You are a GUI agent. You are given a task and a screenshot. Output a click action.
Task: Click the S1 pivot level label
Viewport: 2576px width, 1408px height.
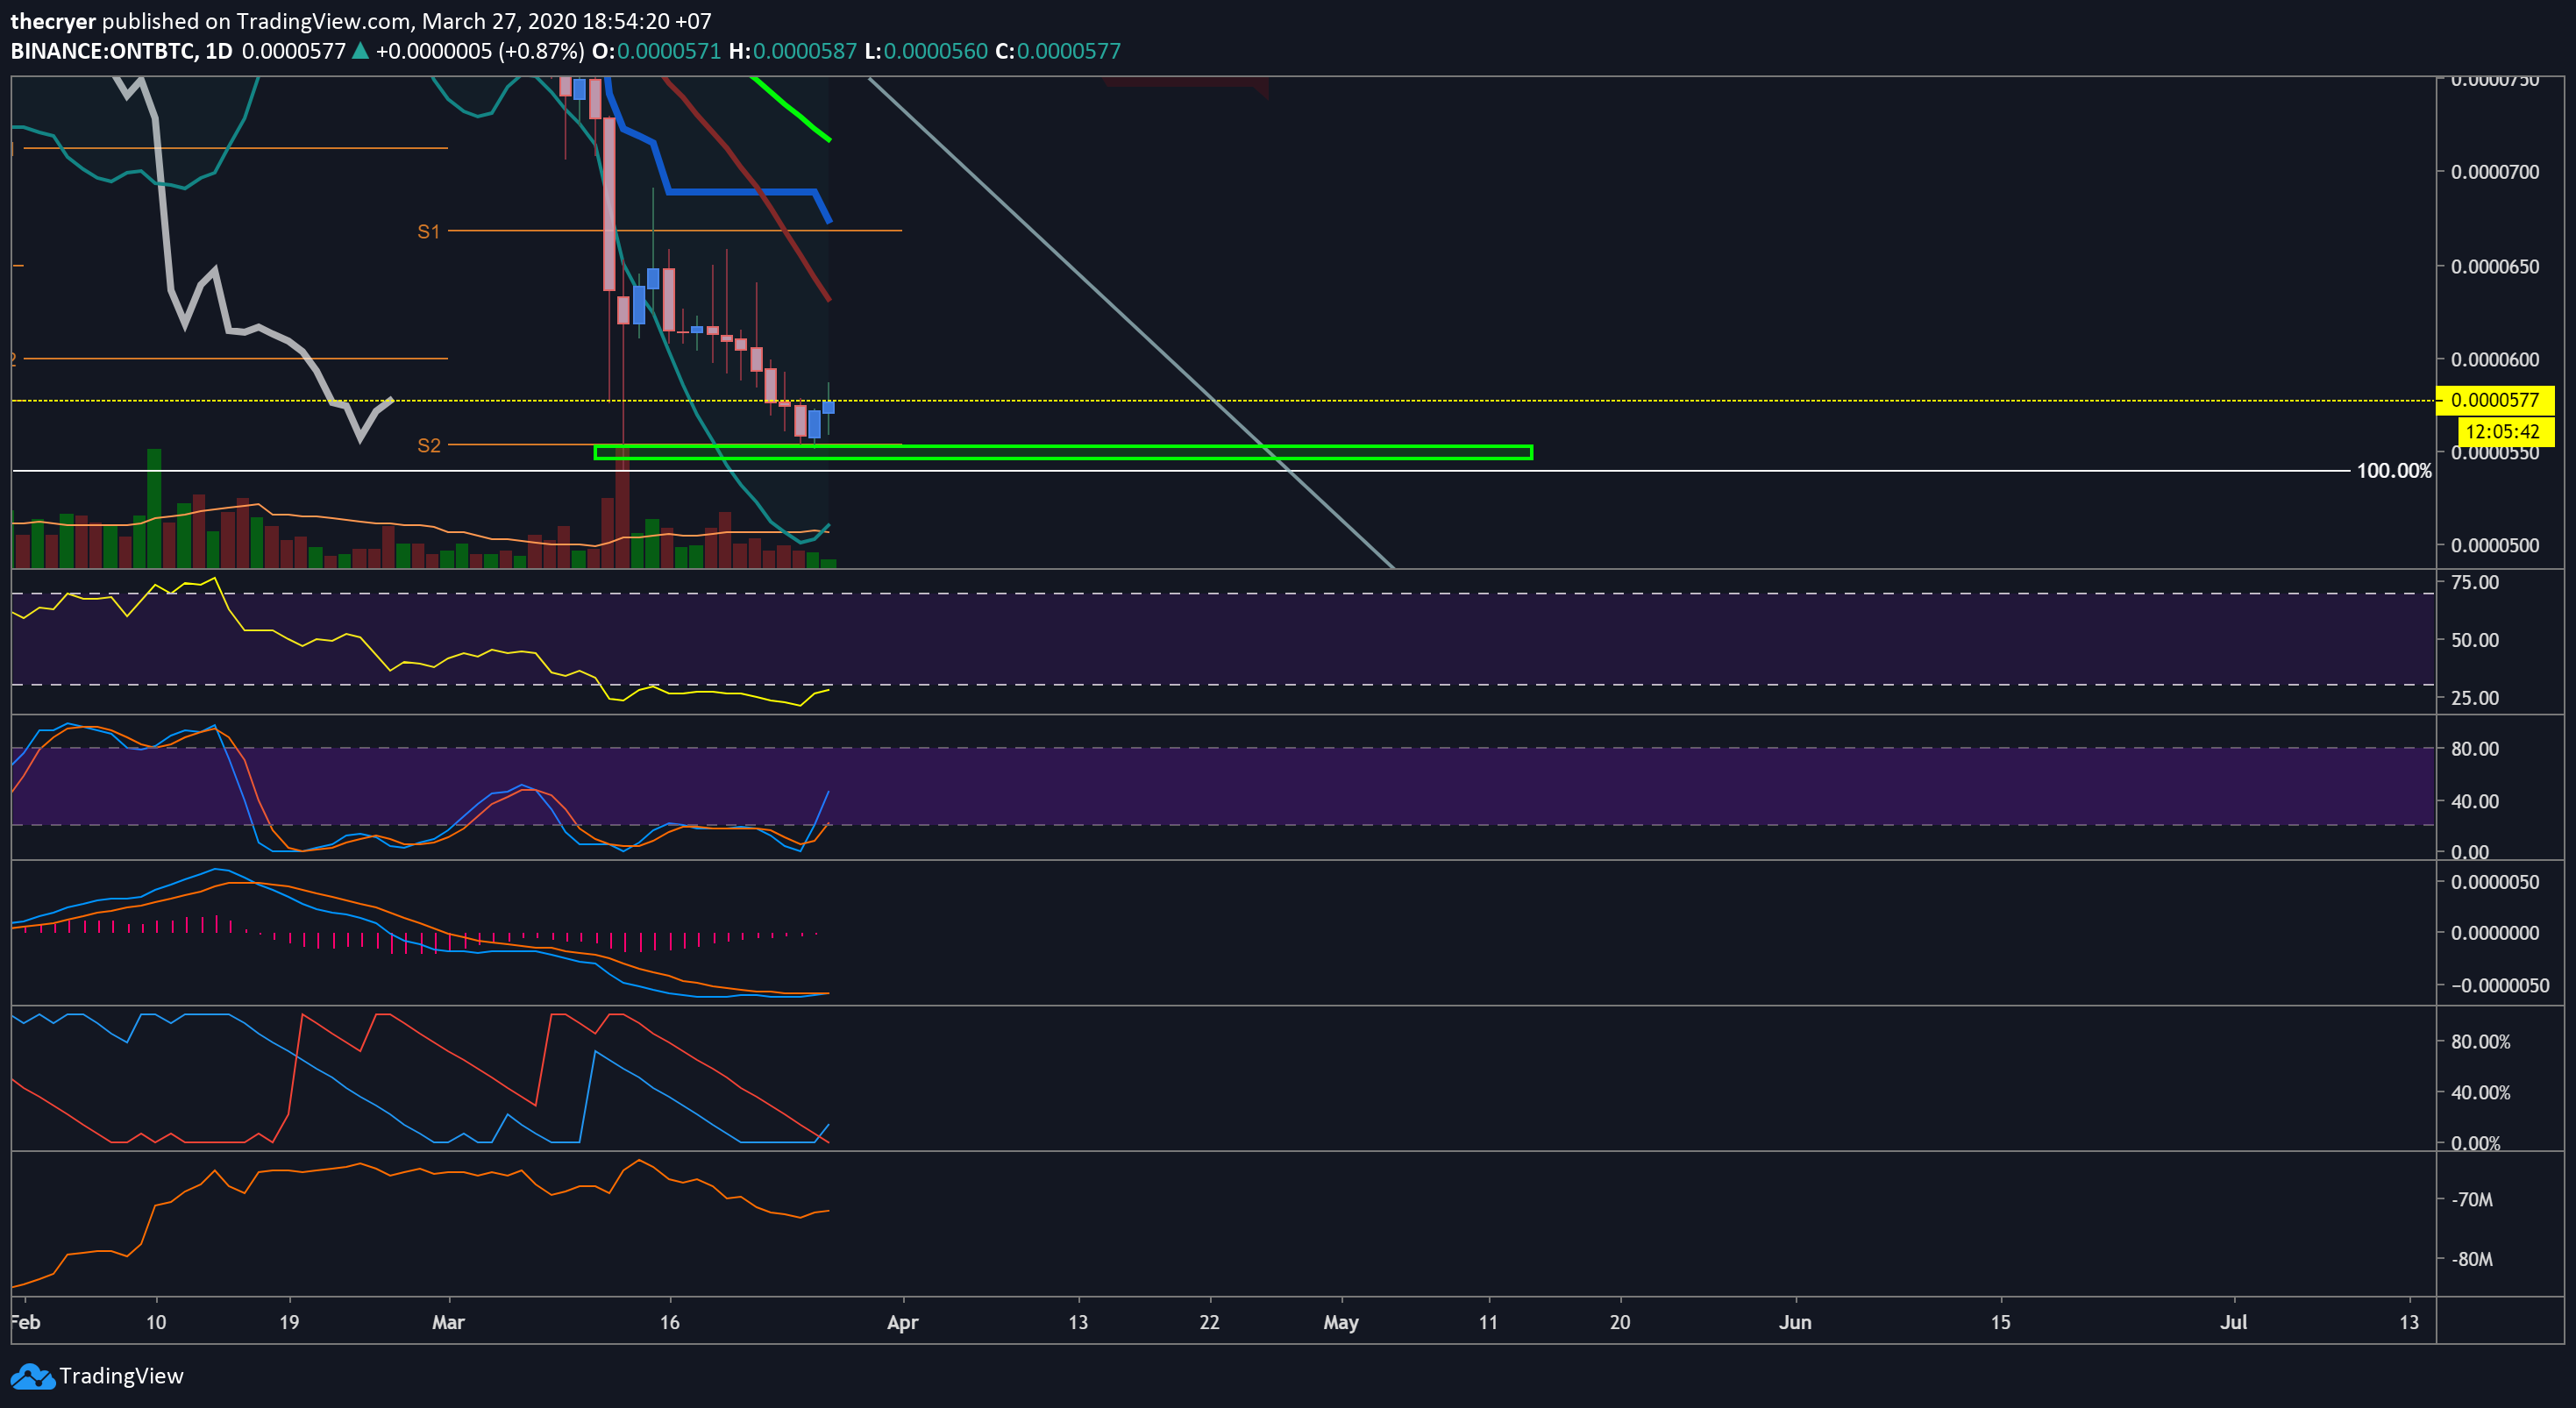tap(429, 232)
